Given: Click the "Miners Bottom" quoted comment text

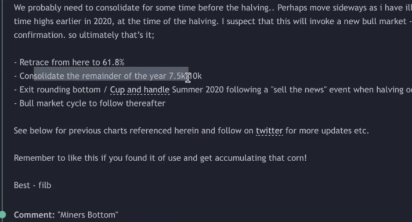Looking at the screenshot, I should (x=88, y=215).
